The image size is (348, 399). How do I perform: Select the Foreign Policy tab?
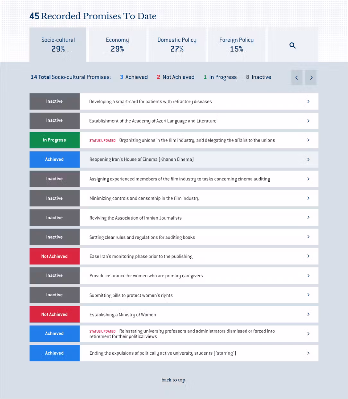pos(237,44)
